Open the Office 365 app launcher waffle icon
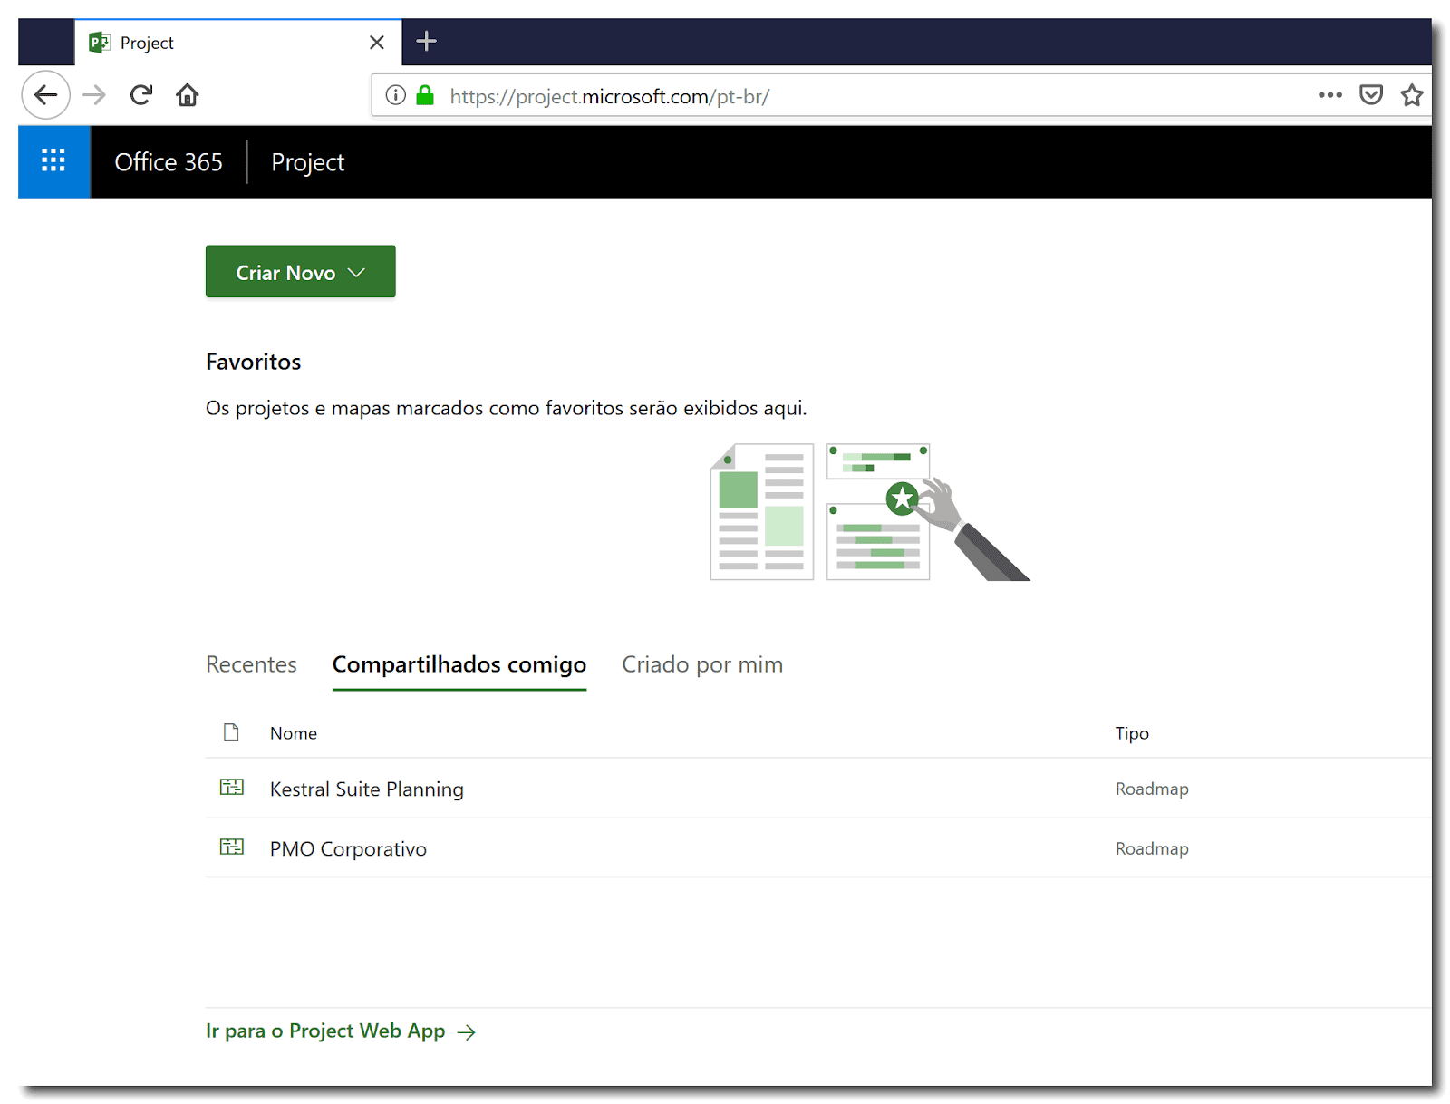 [53, 161]
